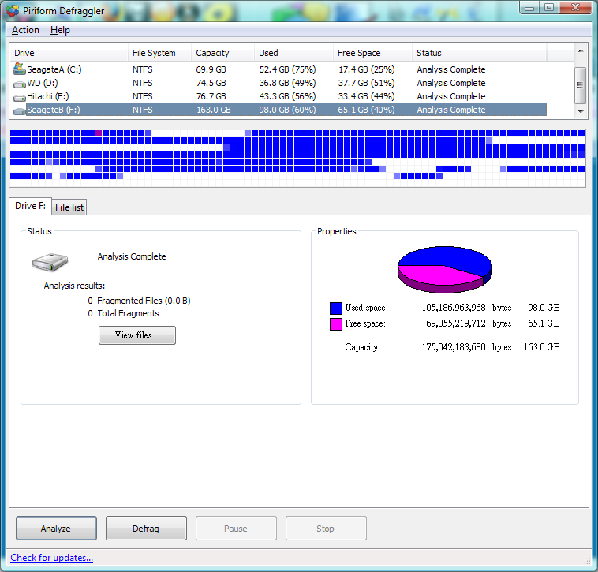Click the 74.5 GB capacity cell
This screenshot has width=598, height=572.
(x=211, y=83)
